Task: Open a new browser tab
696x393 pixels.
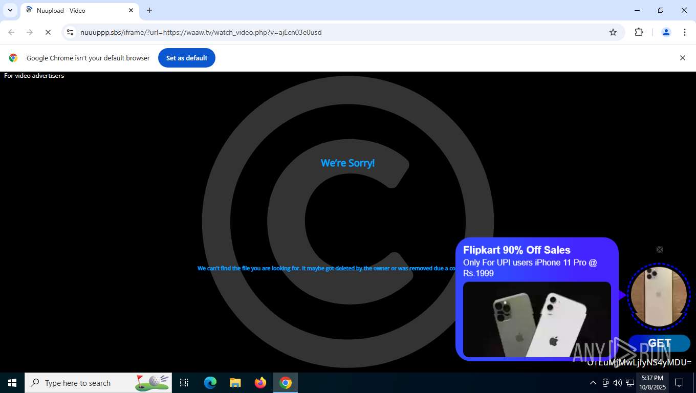Action: pos(149,10)
